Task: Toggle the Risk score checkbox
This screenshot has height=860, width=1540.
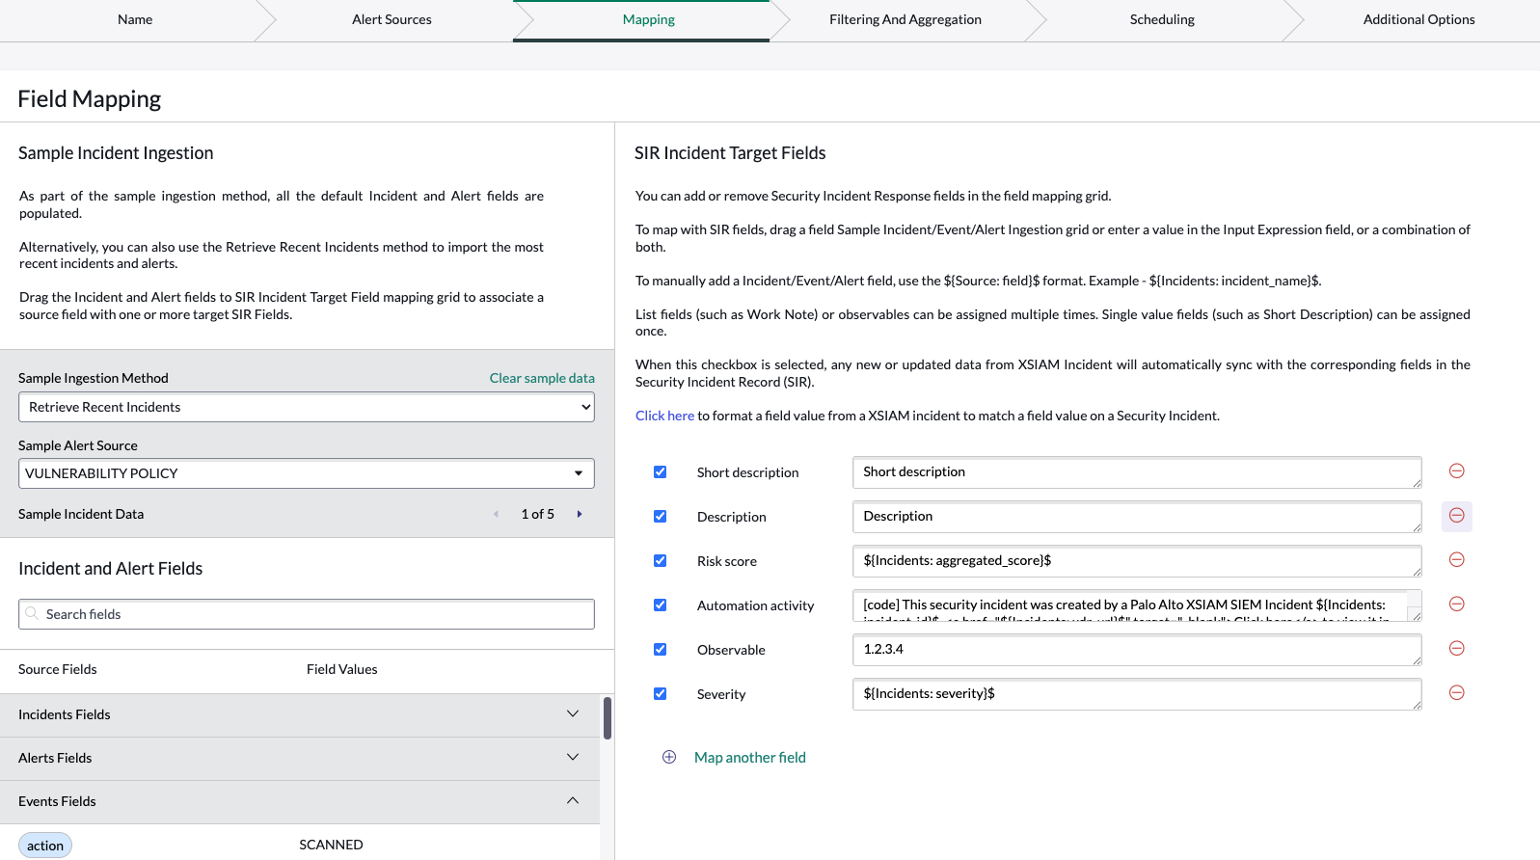Action: point(661,560)
